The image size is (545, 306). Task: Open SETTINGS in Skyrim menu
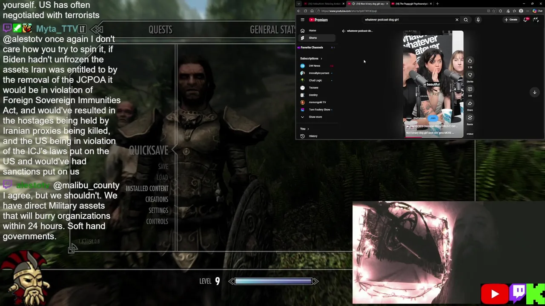tap(158, 210)
